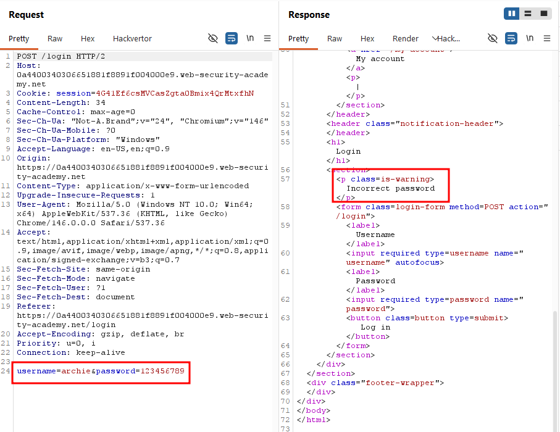
Task: Switch to the Response Pretty tab
Action: tap(299, 38)
